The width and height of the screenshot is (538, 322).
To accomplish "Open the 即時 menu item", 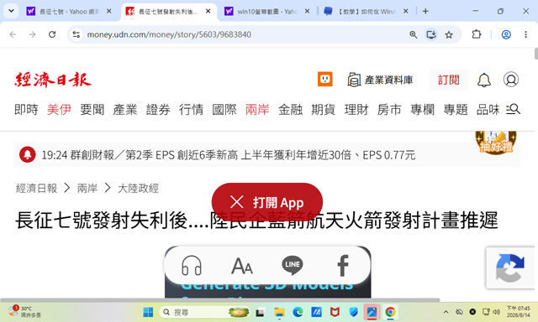I will pyautogui.click(x=26, y=110).
